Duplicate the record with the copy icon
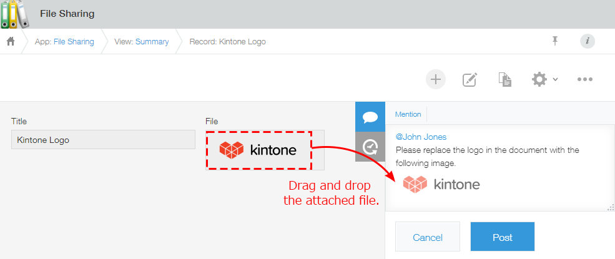615x259 pixels. click(504, 79)
